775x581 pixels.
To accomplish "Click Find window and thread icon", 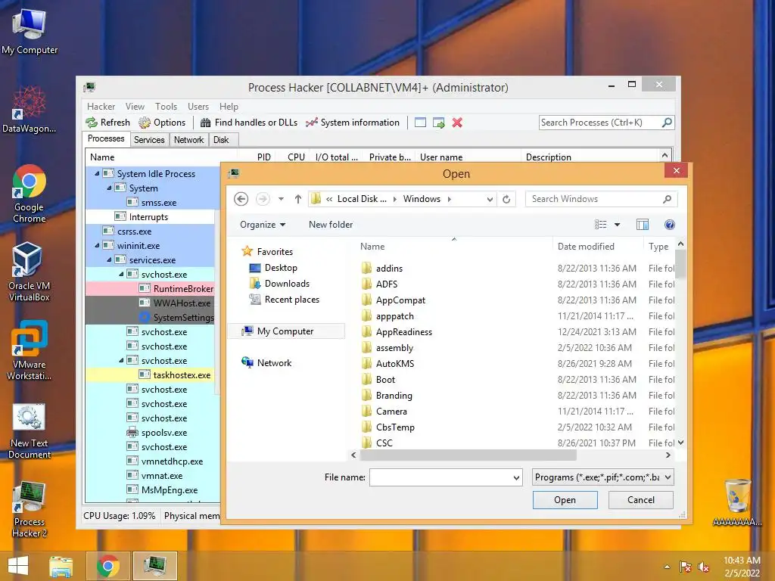I will pyautogui.click(x=438, y=123).
